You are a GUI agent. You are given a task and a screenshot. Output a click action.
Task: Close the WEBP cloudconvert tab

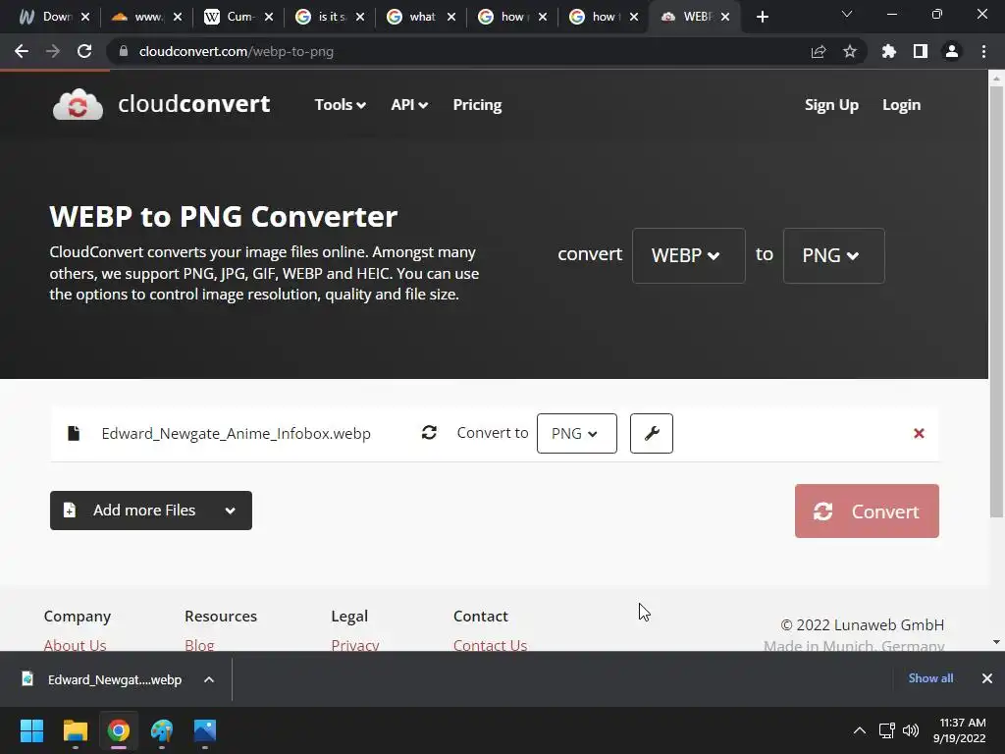pos(725,17)
